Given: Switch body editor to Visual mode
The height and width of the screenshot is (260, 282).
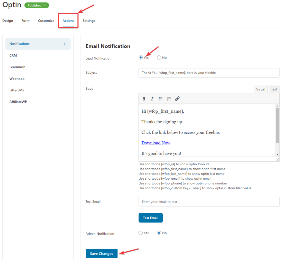Looking at the screenshot, I should [261, 89].
